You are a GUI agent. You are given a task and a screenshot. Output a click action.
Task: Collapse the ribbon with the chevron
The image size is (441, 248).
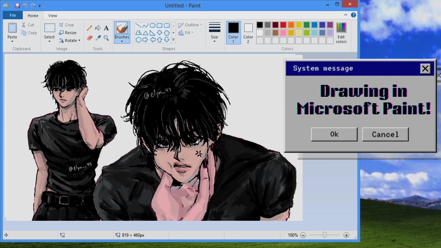(x=346, y=15)
